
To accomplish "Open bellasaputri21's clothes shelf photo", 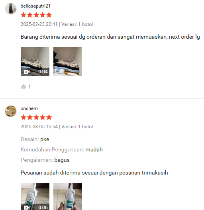I will click(68, 61).
